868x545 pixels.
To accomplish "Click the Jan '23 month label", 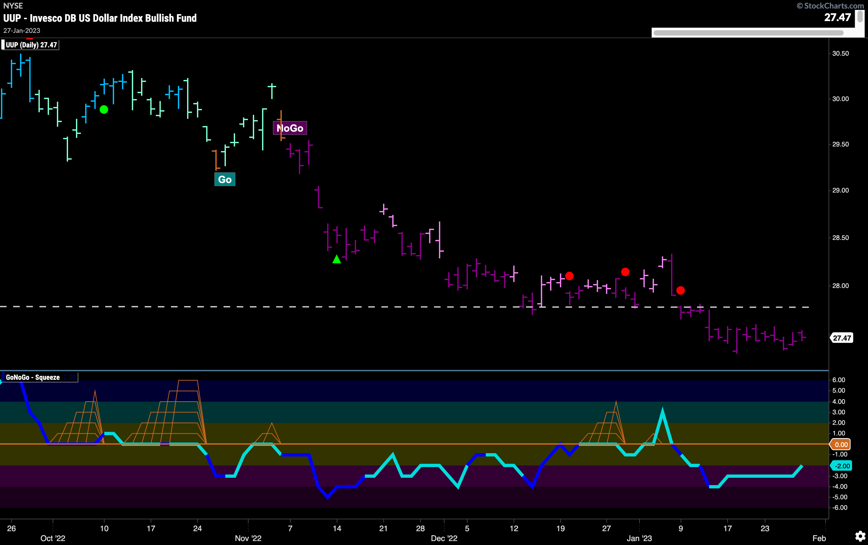I will coord(639,538).
